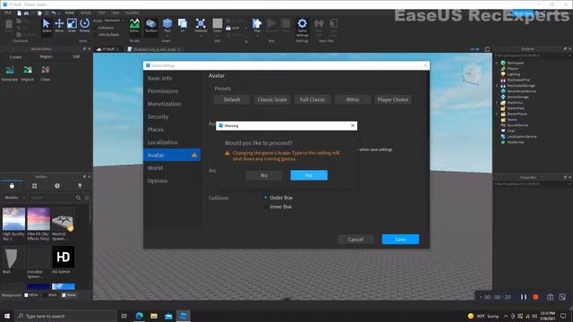Expand StarterPlayer in Explorer

point(497,114)
